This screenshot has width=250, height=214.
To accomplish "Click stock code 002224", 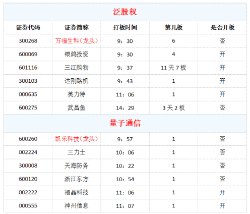I will (28, 152).
